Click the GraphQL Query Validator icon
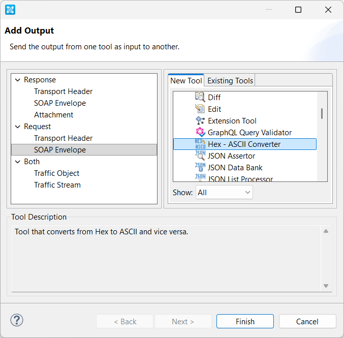Image resolution: width=344 pixels, height=338 pixels. pyautogui.click(x=200, y=132)
